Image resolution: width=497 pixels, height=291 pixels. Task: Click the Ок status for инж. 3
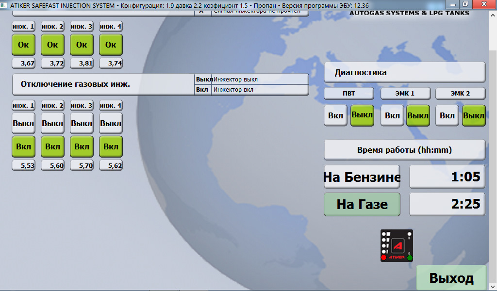82,45
